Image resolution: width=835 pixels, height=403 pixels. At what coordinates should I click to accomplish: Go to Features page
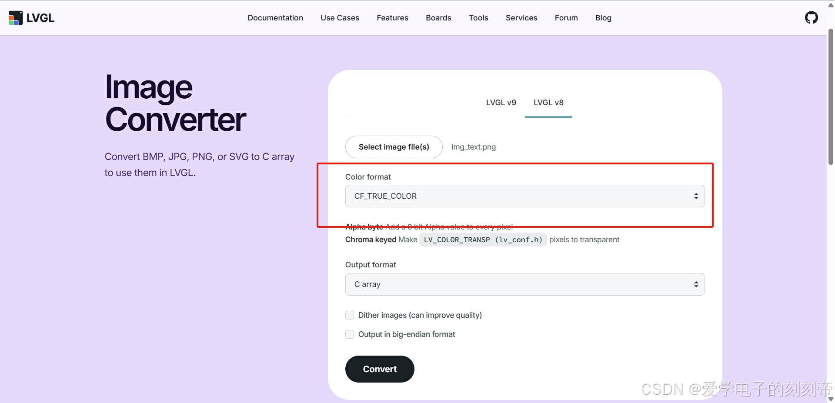coord(392,18)
